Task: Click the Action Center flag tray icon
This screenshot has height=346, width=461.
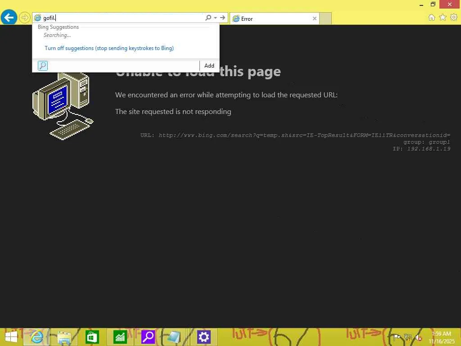Action: click(x=397, y=337)
